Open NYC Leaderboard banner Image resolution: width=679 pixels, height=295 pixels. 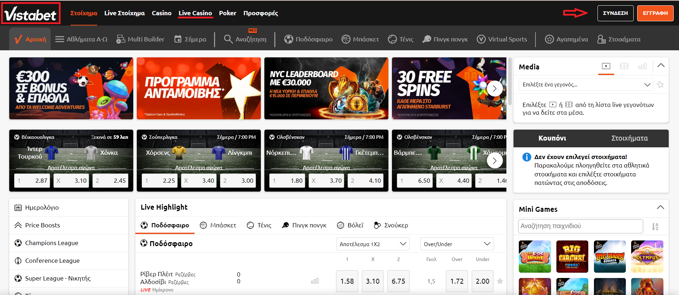pos(326,89)
